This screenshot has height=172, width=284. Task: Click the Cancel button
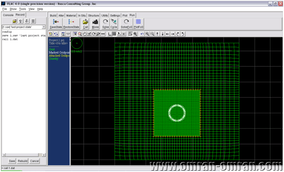click(34, 161)
